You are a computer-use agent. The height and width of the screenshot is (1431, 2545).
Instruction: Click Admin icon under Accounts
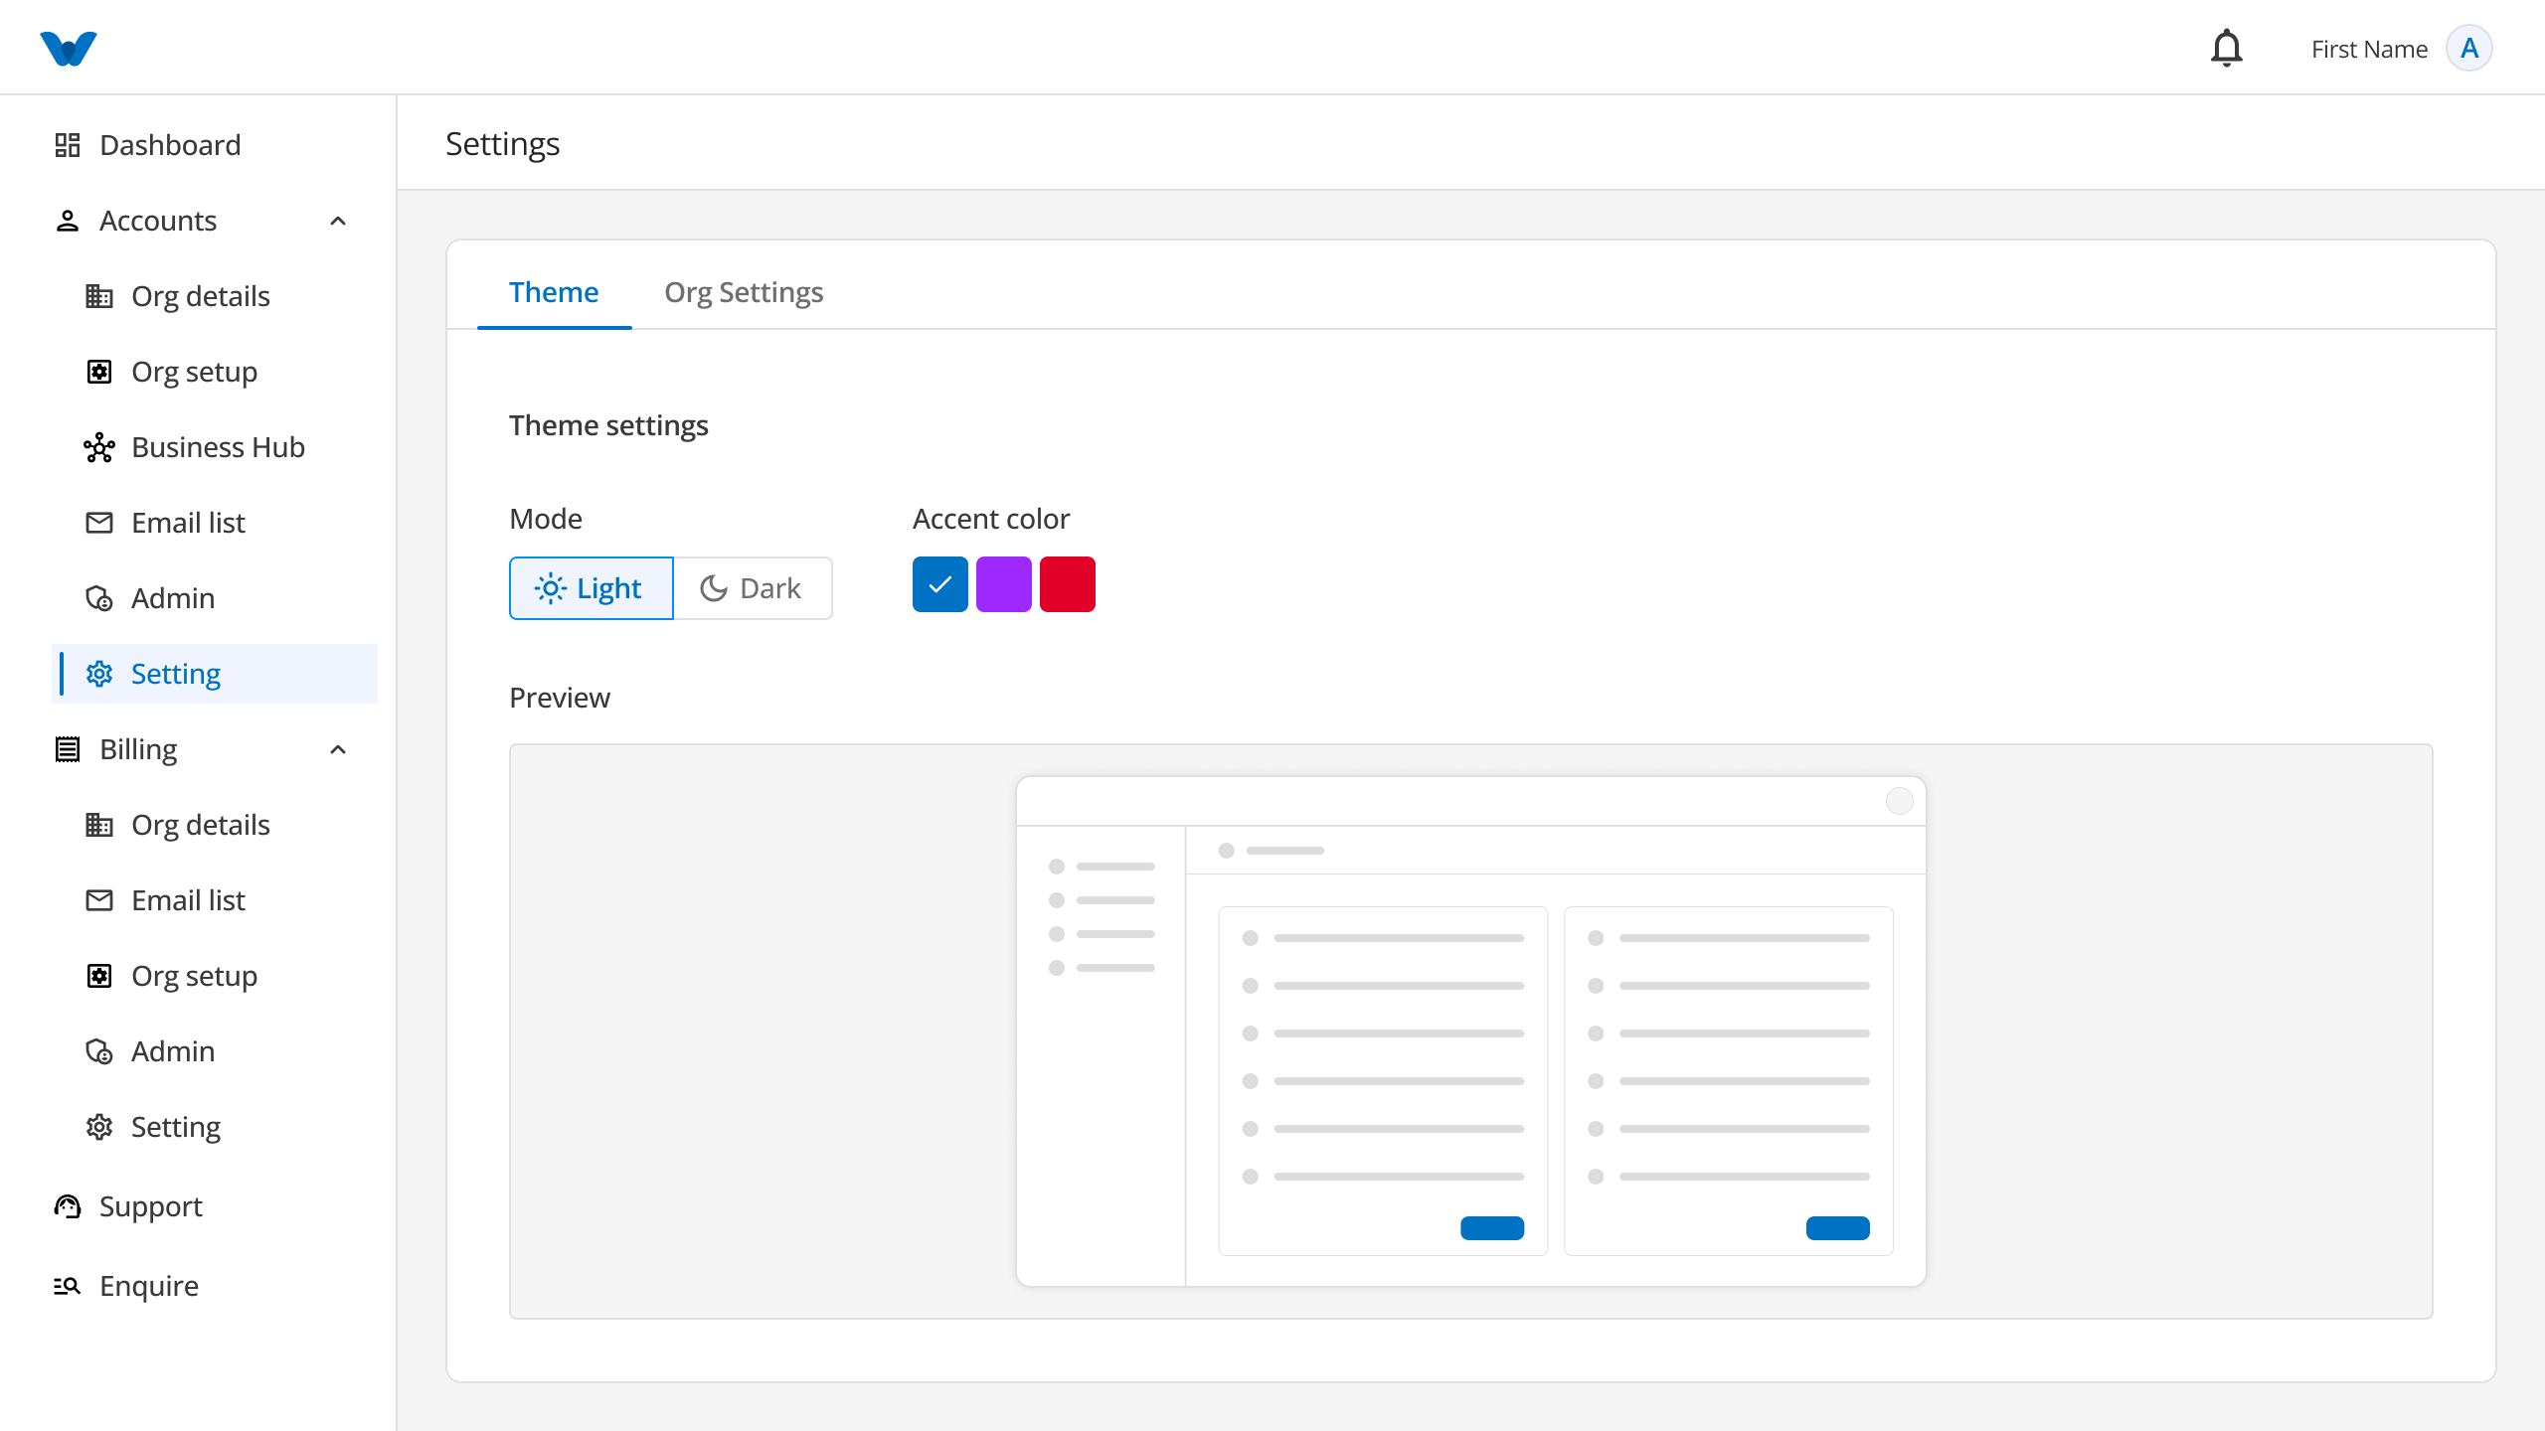[x=99, y=598]
